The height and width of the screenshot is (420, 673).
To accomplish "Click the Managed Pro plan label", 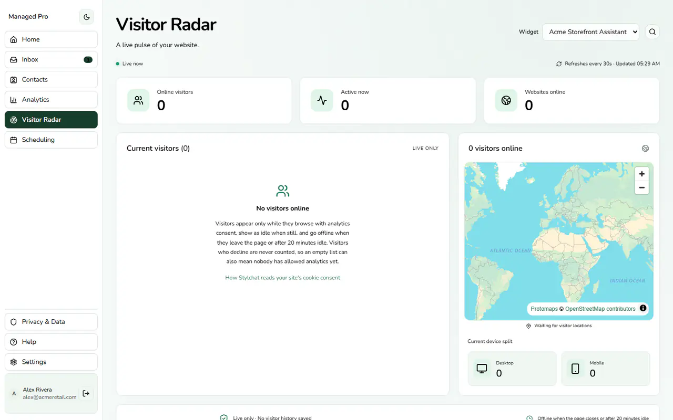I will pos(28,17).
